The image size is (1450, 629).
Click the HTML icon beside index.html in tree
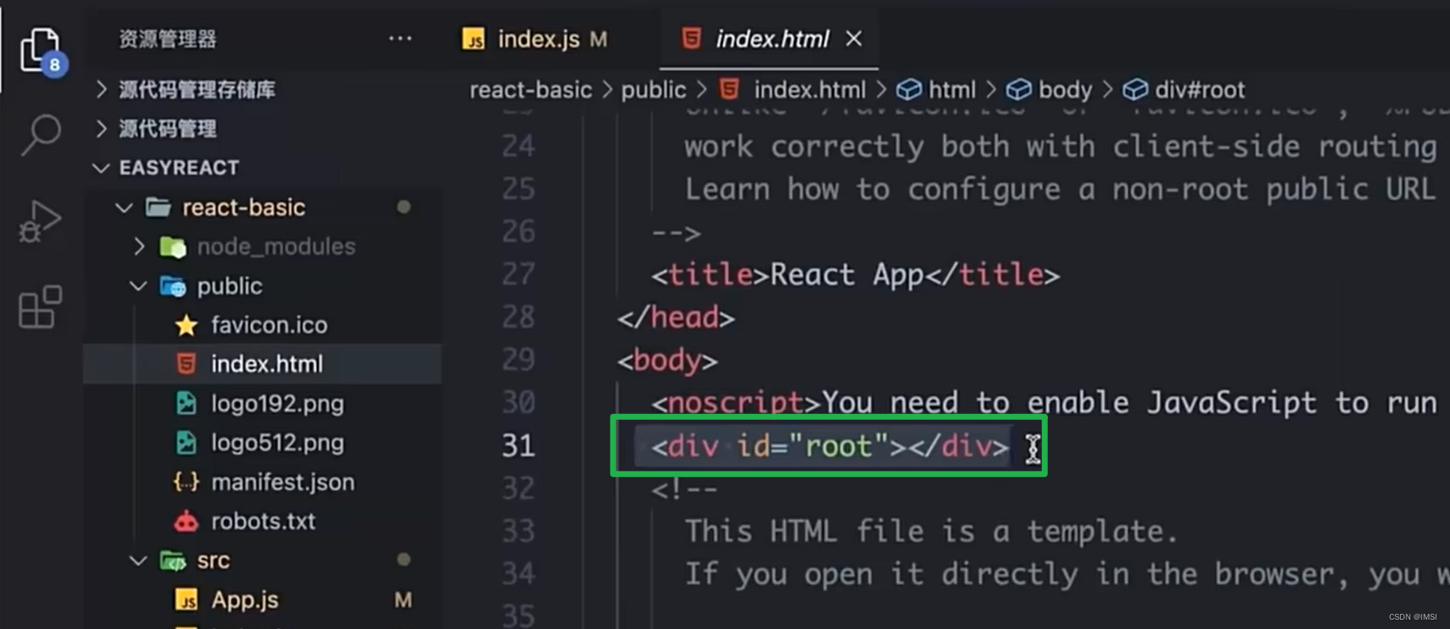click(186, 364)
